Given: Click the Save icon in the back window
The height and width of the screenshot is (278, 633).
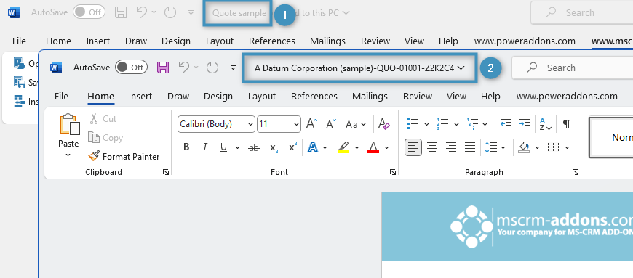Looking at the screenshot, I should (121, 12).
